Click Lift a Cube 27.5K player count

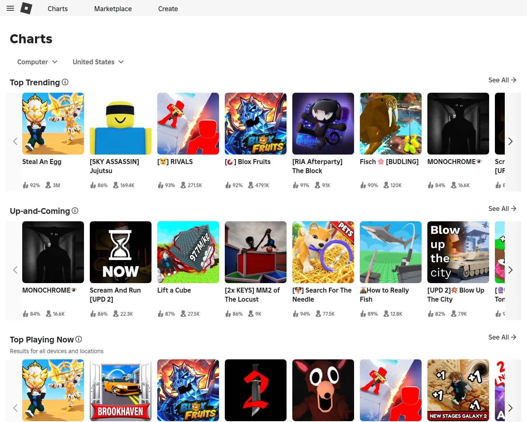coord(190,314)
